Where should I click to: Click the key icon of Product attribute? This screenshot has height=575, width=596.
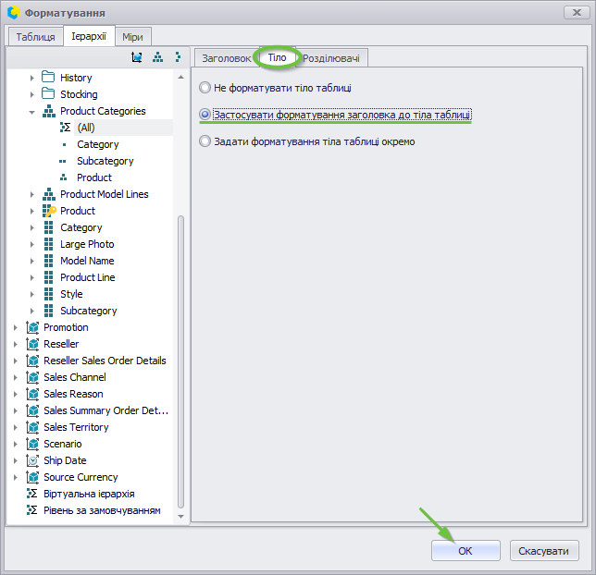click(49, 211)
